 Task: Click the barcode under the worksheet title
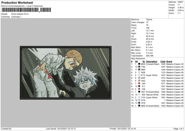pyautogui.click(x=26, y=10)
